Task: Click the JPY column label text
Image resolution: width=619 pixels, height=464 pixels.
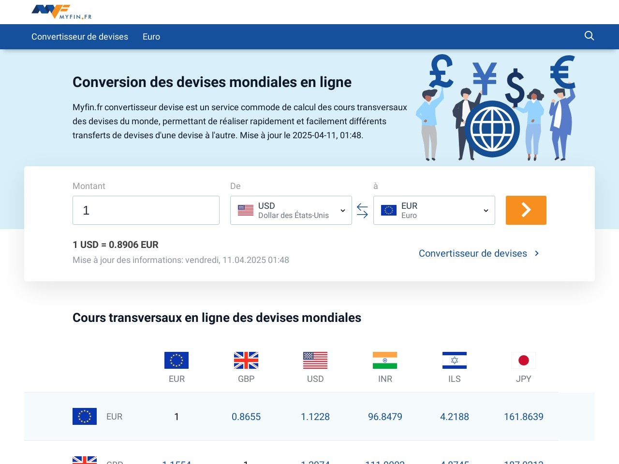Action: tap(524, 379)
